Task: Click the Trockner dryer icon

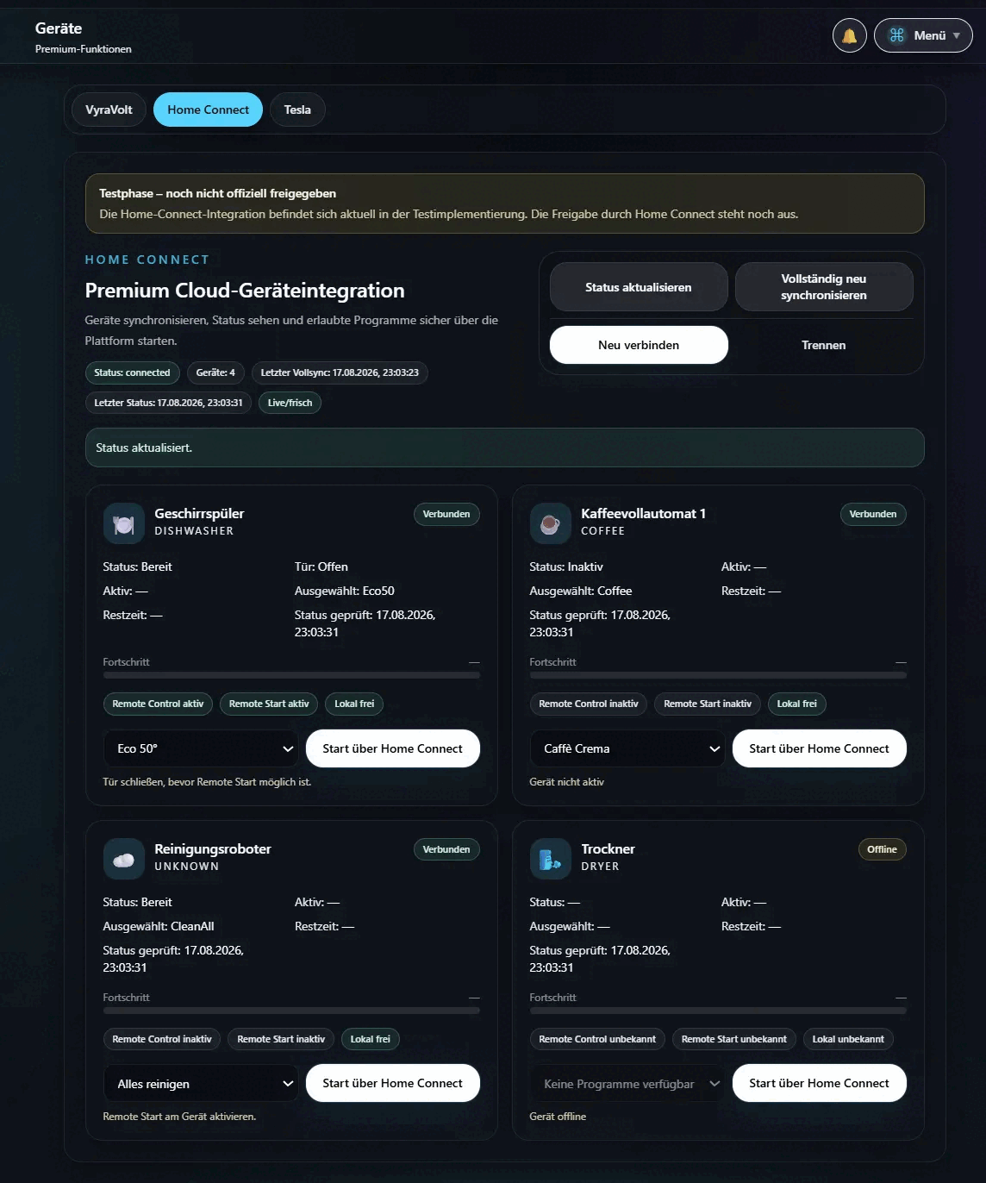Action: pyautogui.click(x=551, y=859)
